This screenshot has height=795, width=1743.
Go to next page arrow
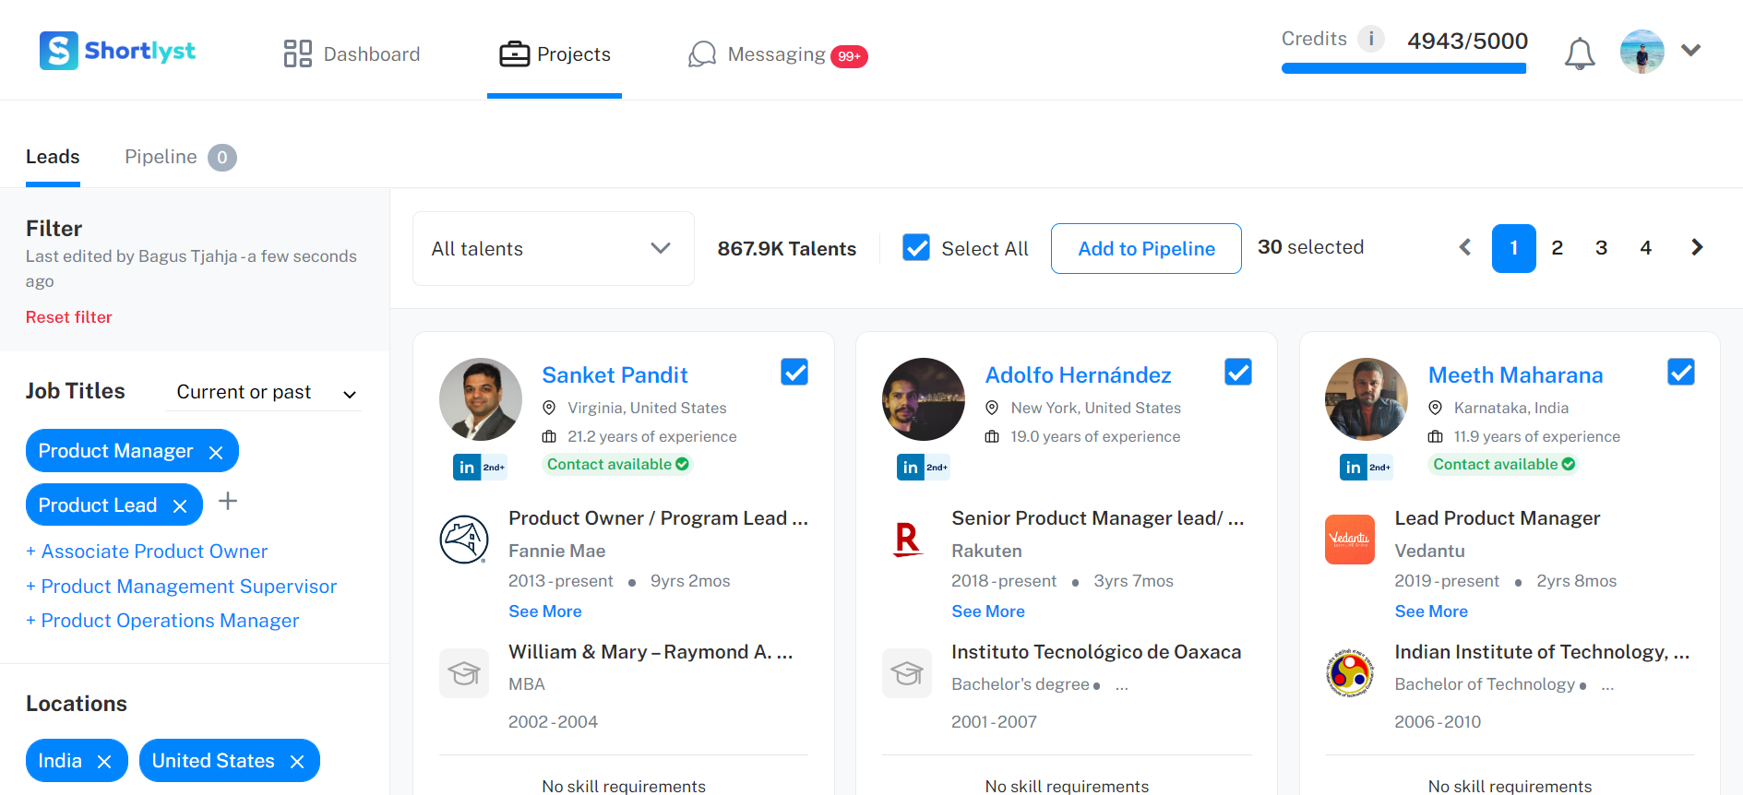click(x=1697, y=247)
